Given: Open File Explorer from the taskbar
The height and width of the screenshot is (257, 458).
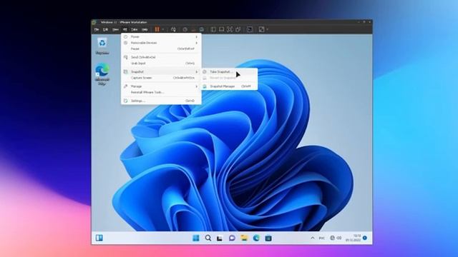Looking at the screenshot, I should (244, 238).
